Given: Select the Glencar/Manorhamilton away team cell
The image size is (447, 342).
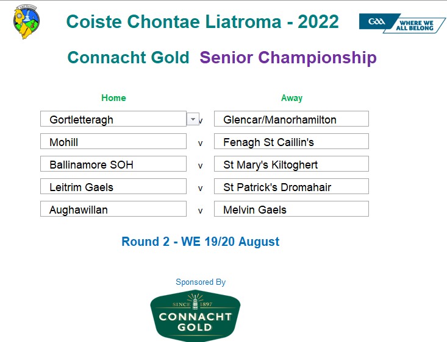Looking at the screenshot, I should point(291,119).
